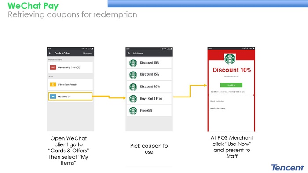Click Starbucks logo beside Discount 10% row
This screenshot has width=308, height=173.
click(x=133, y=63)
